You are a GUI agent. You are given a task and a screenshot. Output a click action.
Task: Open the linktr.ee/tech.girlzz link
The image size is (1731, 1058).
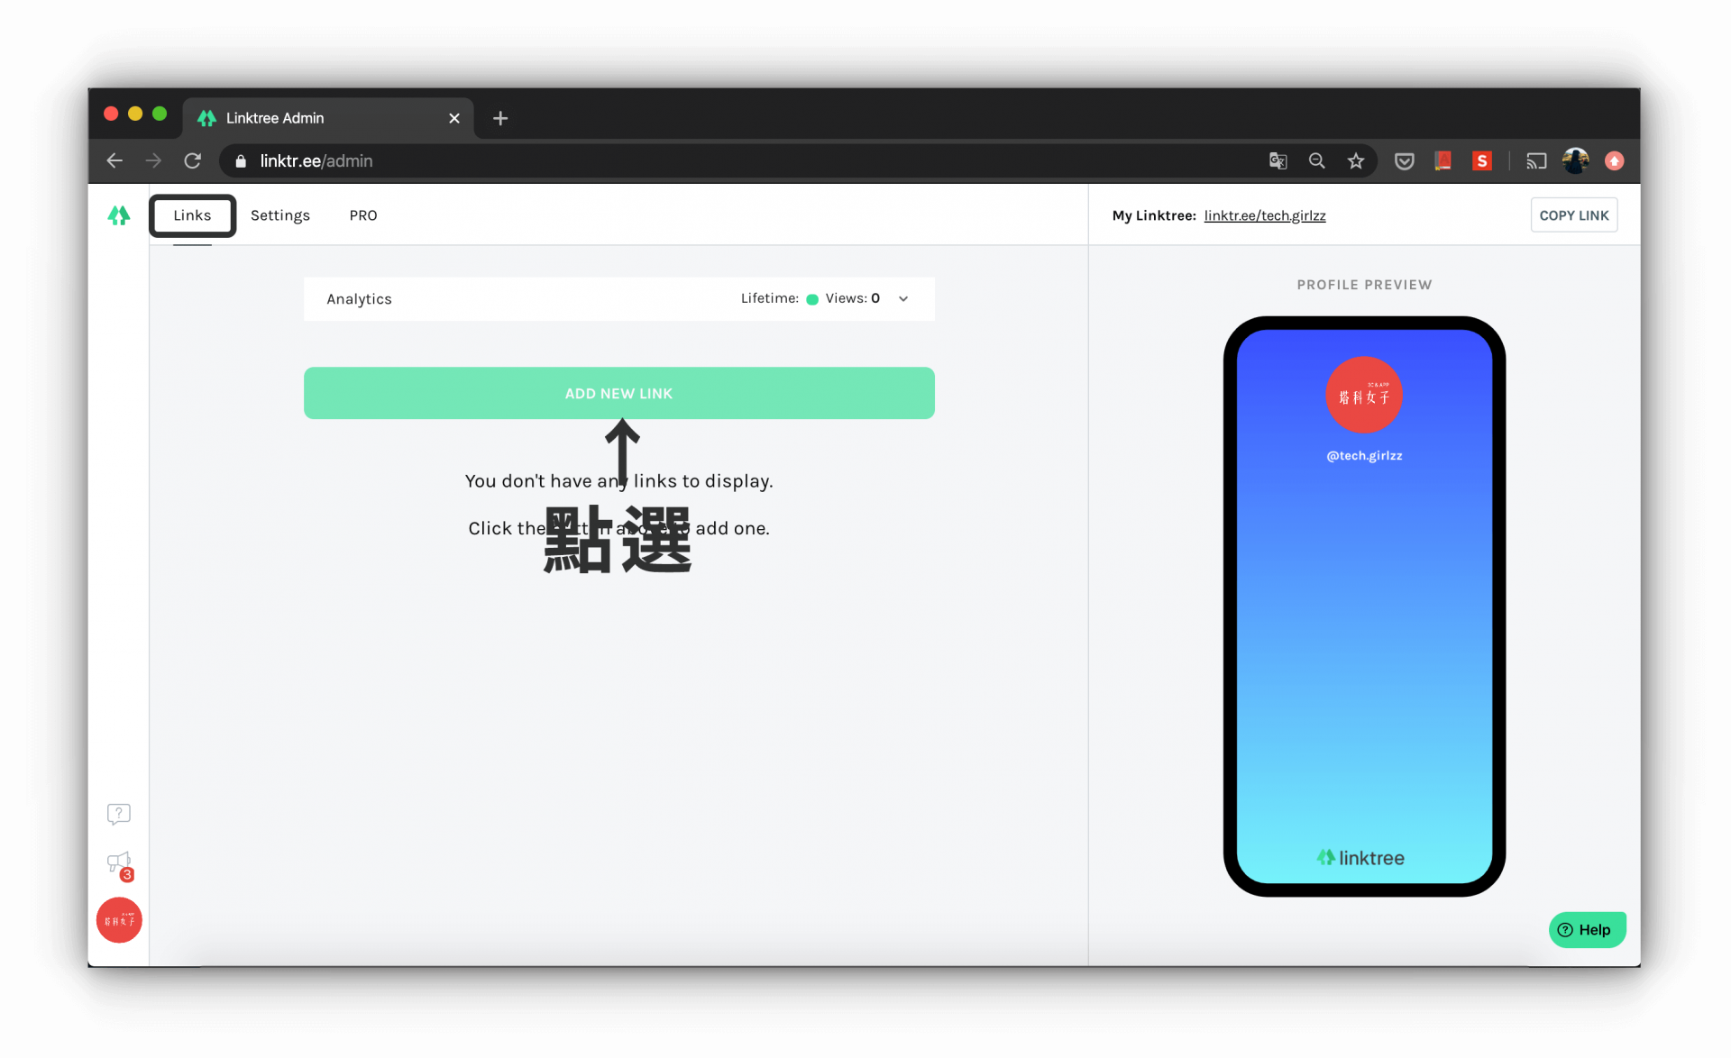click(x=1264, y=215)
